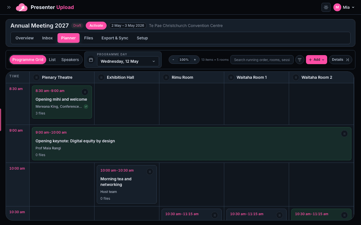361x225 pixels.
Task: Click the green check icon on Opening mihi
Action: [x=86, y=107]
